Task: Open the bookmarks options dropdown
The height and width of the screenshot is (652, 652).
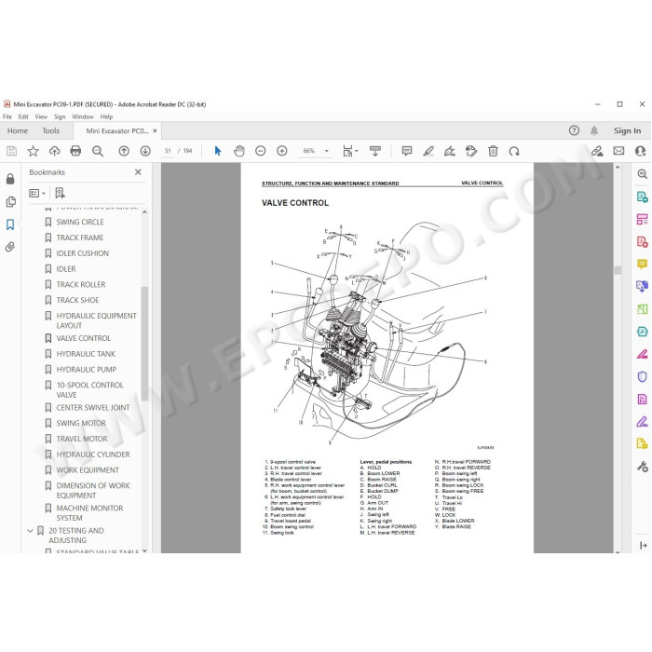Action: 37,193
